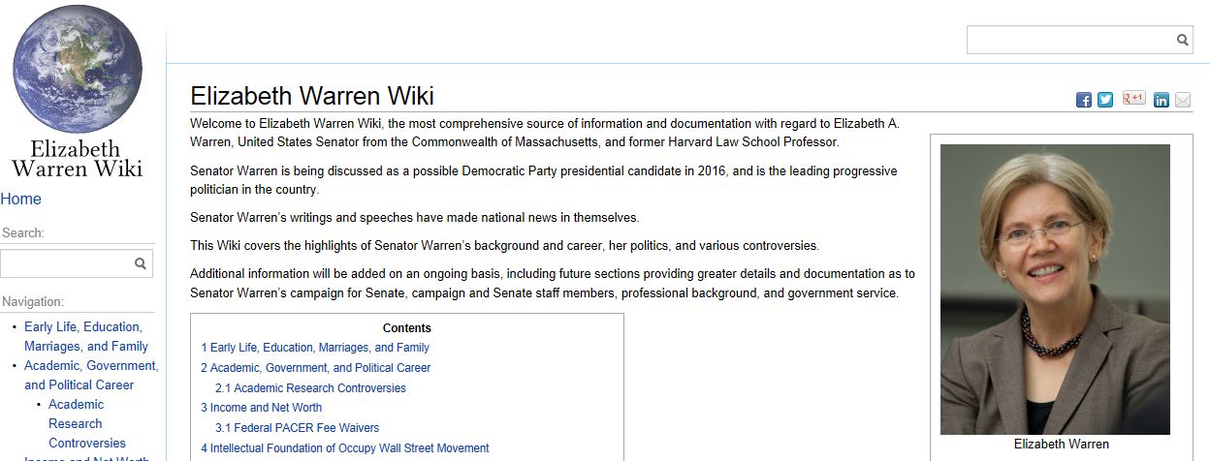Open the Home link in the sidebar

pos(21,199)
